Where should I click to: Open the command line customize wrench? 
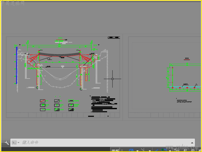click(x=7, y=143)
